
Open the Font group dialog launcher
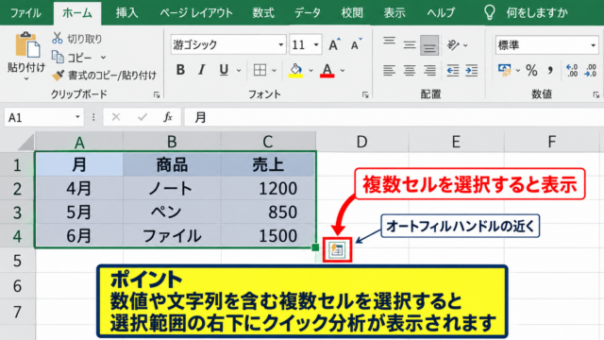[365, 94]
